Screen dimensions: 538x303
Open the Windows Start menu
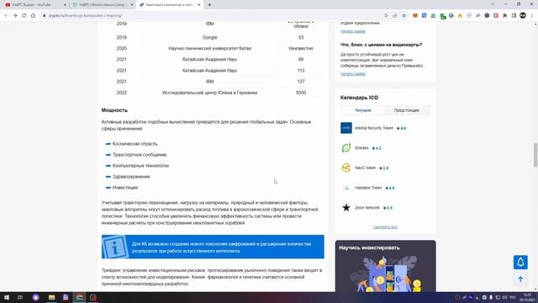(7, 297)
